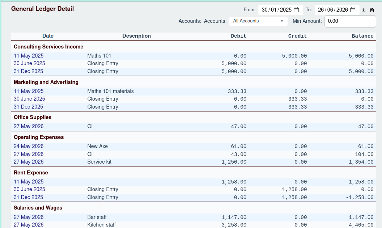
Task: Open the 24 May 2026 New Axe date
Action: [x=29, y=146]
